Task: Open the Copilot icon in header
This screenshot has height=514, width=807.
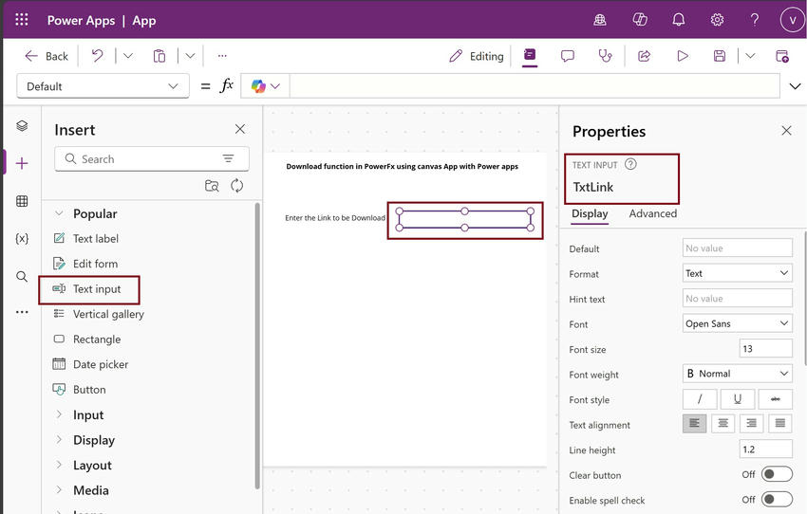Action: [x=640, y=20]
